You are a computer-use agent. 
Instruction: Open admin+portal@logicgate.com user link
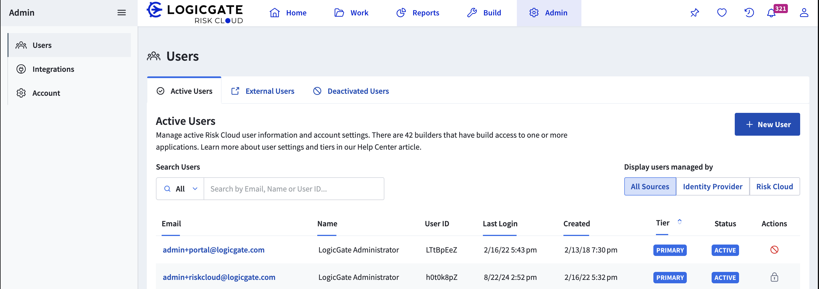coord(213,250)
